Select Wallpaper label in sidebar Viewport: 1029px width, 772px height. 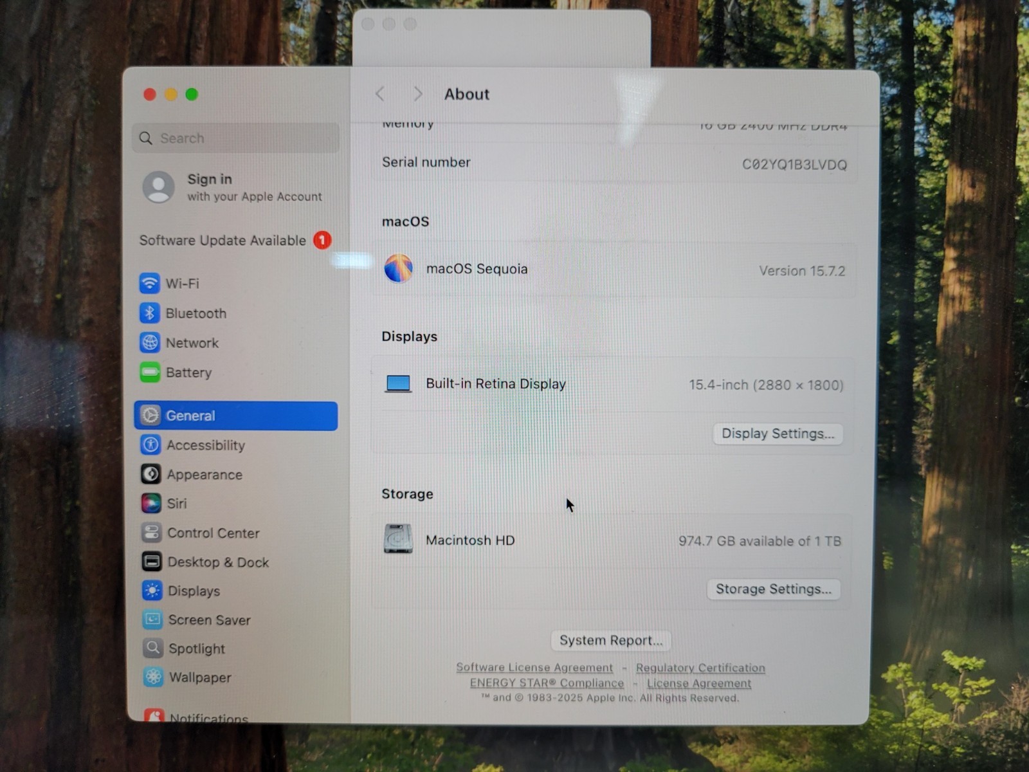point(200,677)
